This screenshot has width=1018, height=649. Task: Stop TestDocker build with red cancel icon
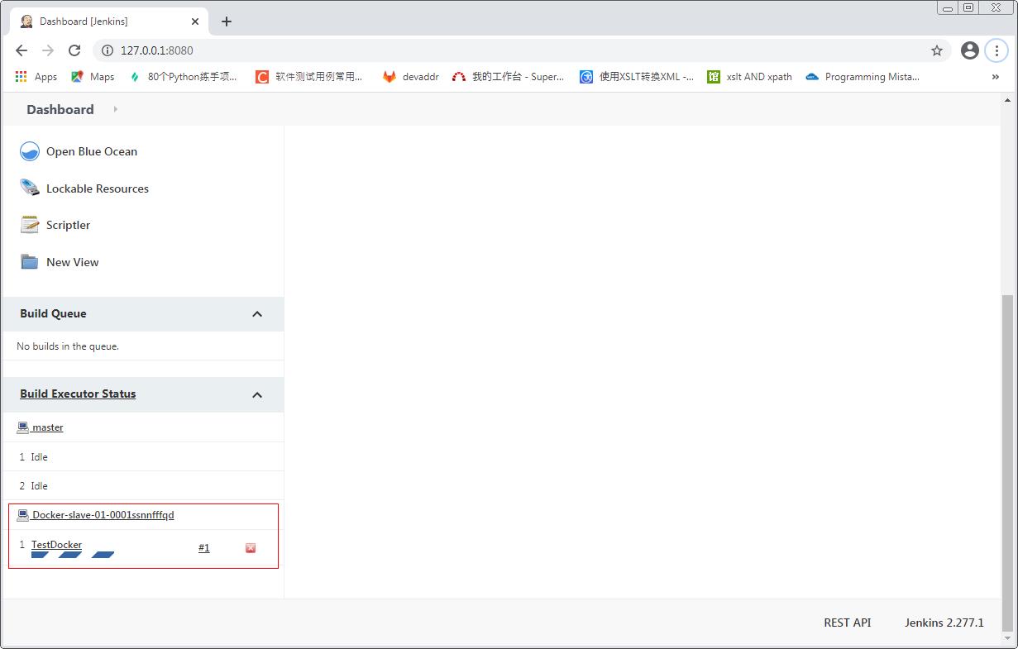(251, 548)
